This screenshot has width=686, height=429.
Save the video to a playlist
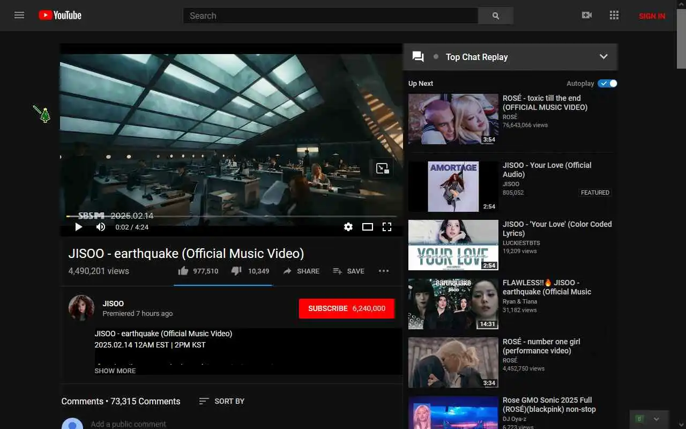click(348, 271)
